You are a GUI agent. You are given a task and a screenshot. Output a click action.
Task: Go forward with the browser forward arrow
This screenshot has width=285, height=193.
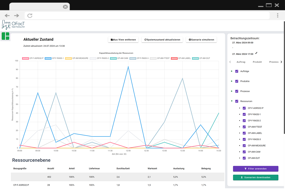coord(16,16)
